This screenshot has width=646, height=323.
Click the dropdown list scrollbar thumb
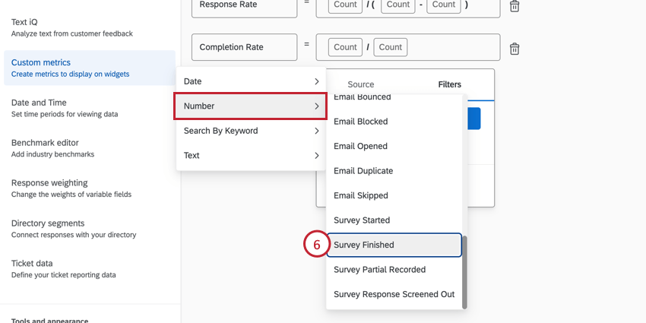click(x=464, y=272)
